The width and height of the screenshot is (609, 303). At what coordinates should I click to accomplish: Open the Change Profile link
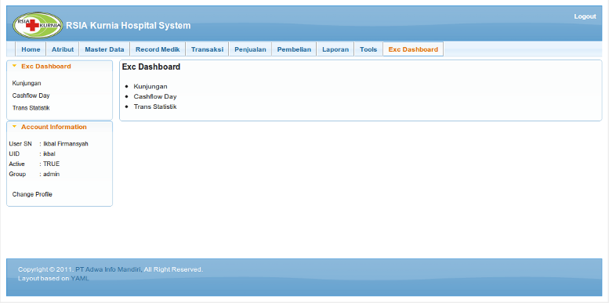(x=32, y=194)
